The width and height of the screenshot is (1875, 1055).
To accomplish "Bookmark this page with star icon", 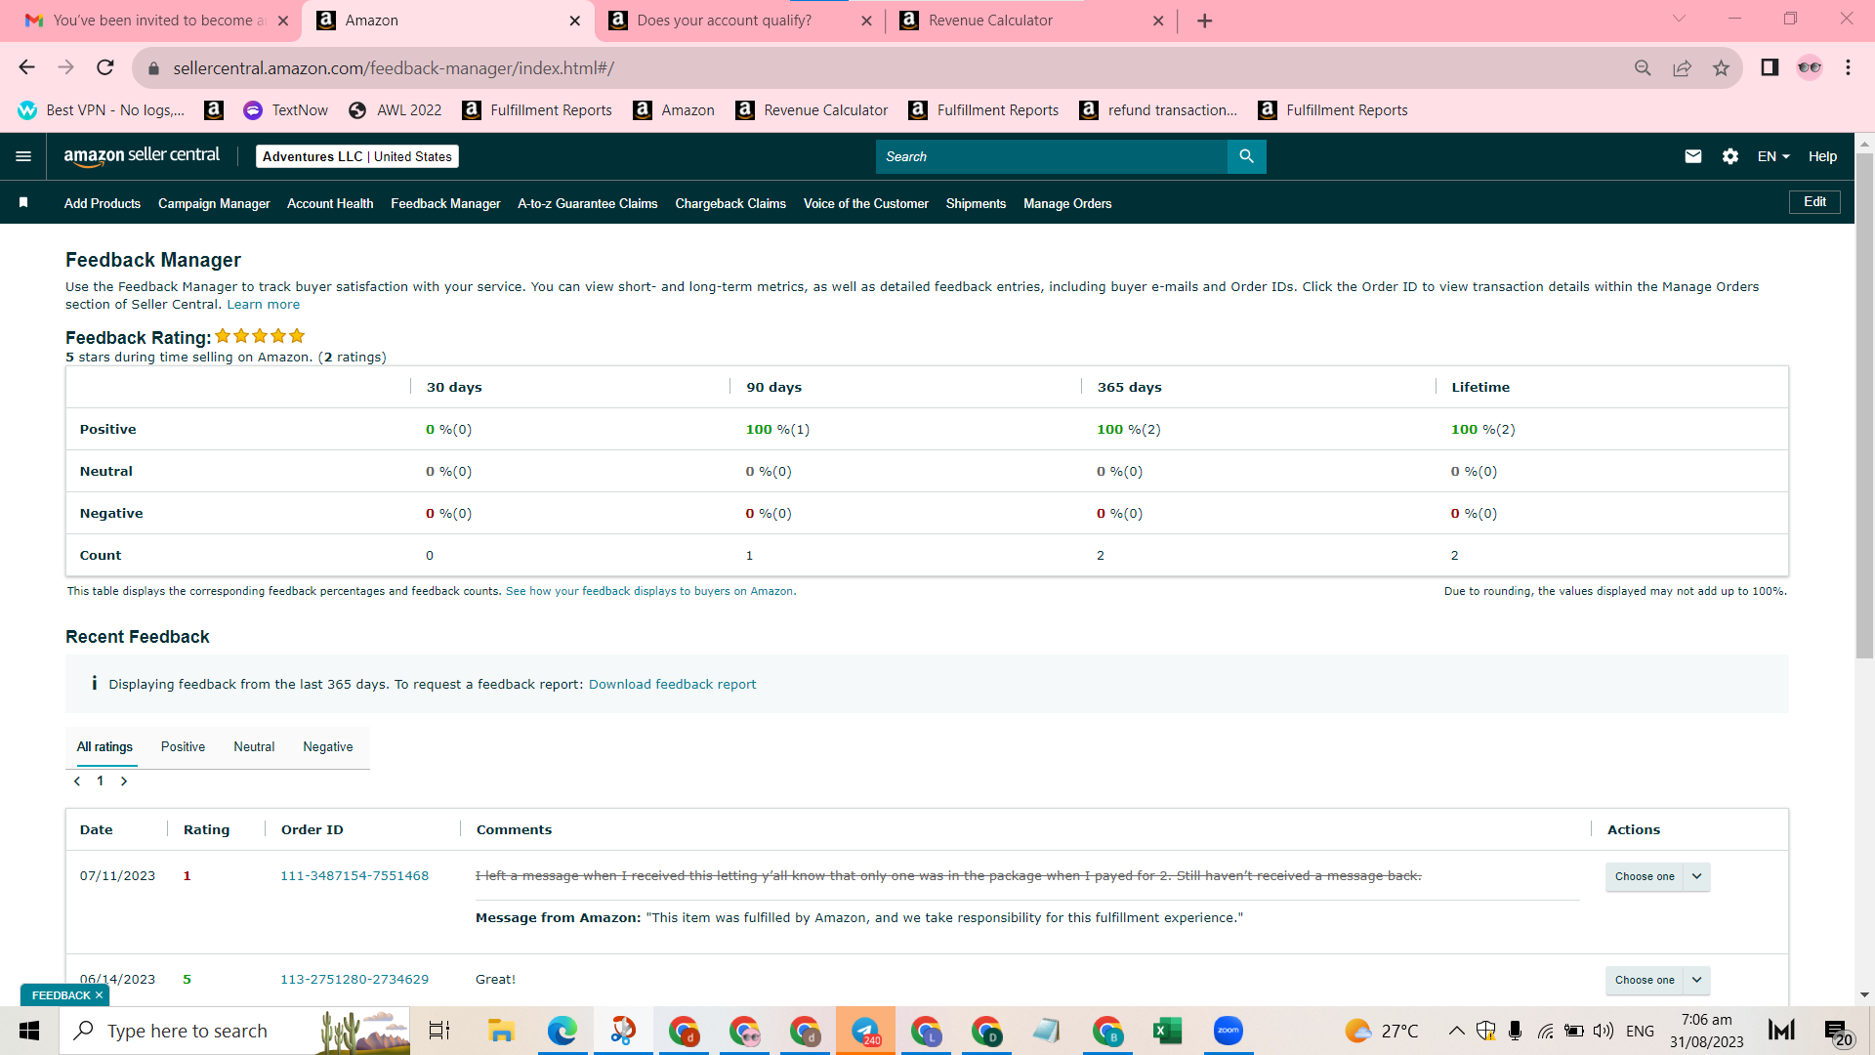I will click(1721, 67).
